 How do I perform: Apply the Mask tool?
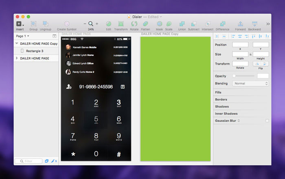[x=159, y=24]
